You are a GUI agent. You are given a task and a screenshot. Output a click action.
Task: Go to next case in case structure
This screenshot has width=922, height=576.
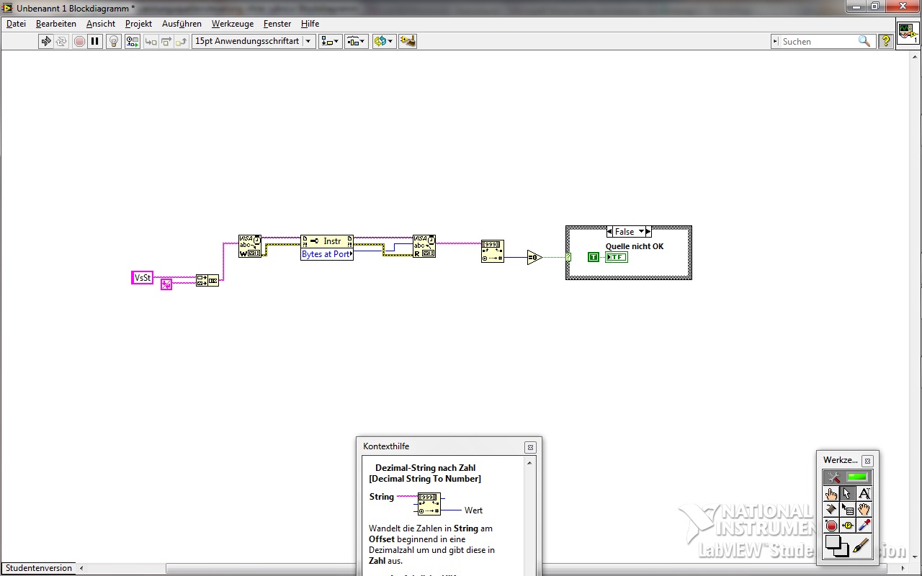[x=648, y=232]
